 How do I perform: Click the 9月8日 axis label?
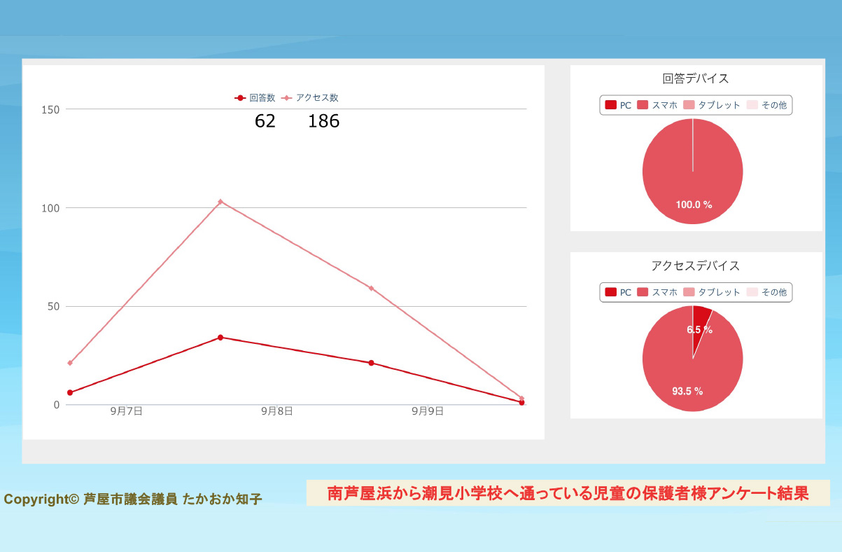coord(277,411)
